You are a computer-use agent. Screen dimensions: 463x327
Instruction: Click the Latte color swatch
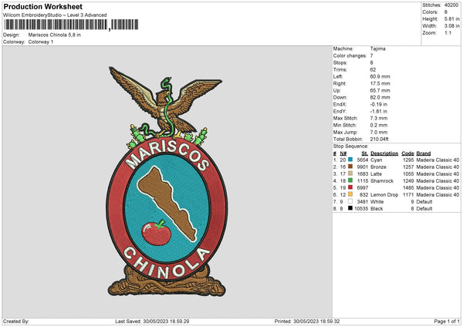tap(350, 174)
